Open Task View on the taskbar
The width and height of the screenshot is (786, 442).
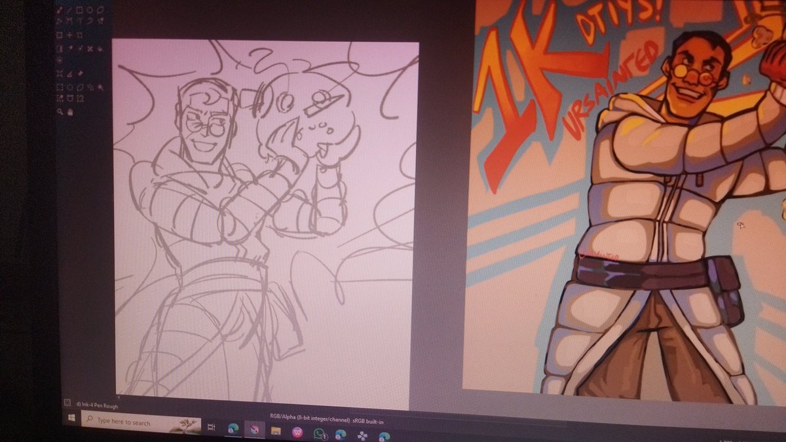point(211,427)
